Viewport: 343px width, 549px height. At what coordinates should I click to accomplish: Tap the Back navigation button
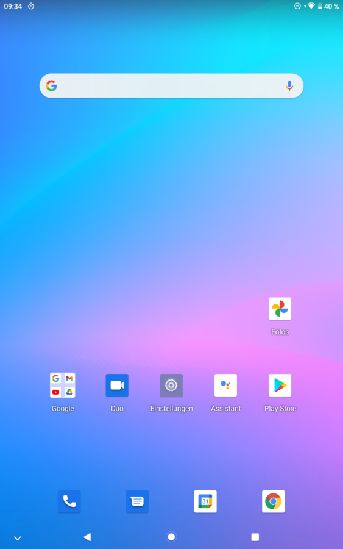click(x=87, y=537)
